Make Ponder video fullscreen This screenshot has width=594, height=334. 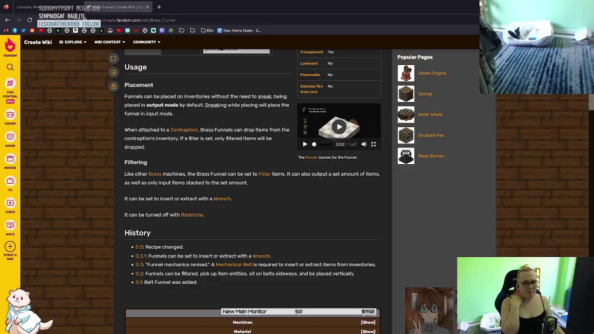[x=373, y=144]
